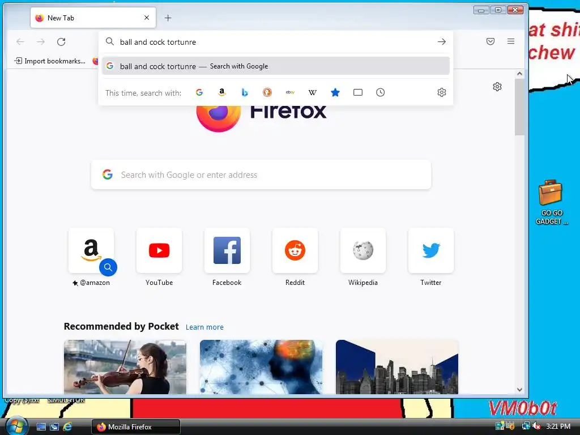Search this time with Amazon
Image resolution: width=580 pixels, height=435 pixels.
222,92
